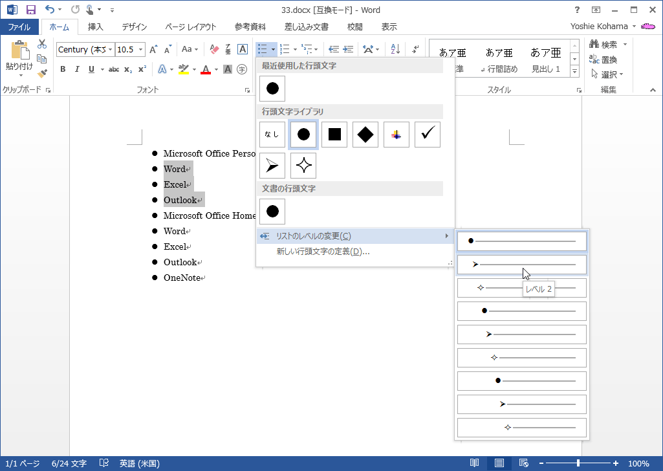Viewport: 663px width, 471px height.
Task: Open the font size 10.5 dropdown
Action: click(x=141, y=49)
